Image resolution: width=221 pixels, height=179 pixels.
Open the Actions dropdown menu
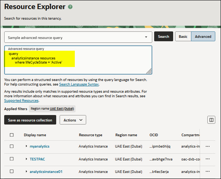tap(73, 120)
